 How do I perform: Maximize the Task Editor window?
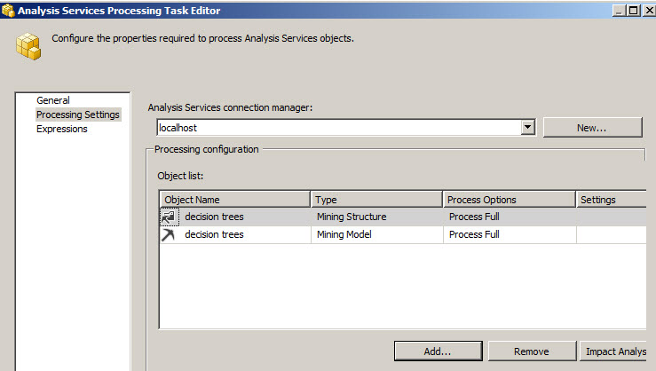click(633, 11)
